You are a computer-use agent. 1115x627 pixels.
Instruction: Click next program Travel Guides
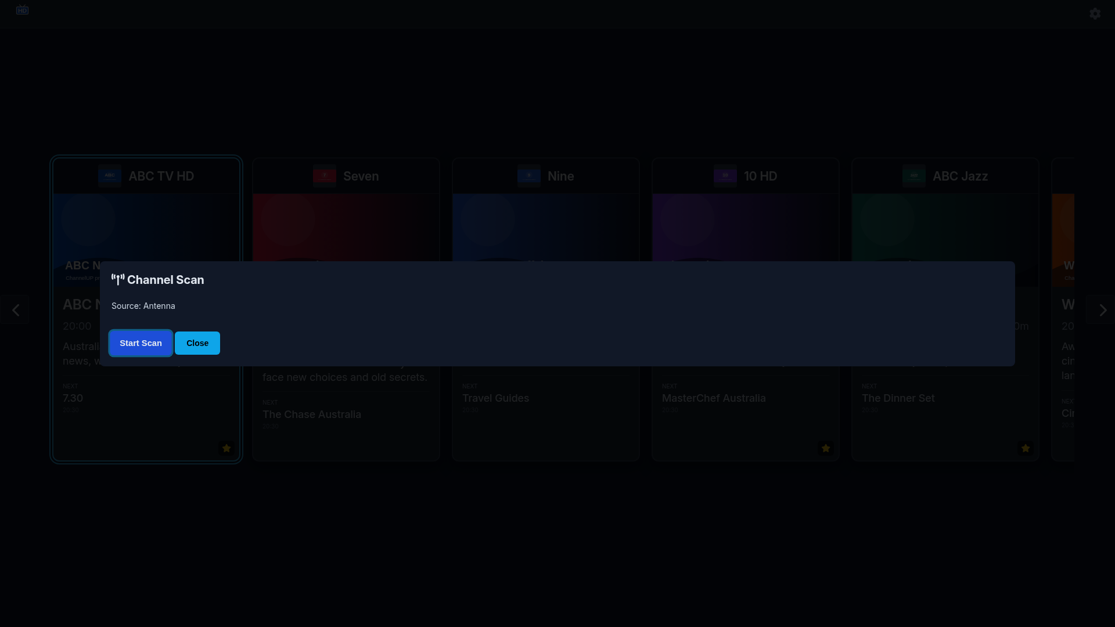(495, 398)
